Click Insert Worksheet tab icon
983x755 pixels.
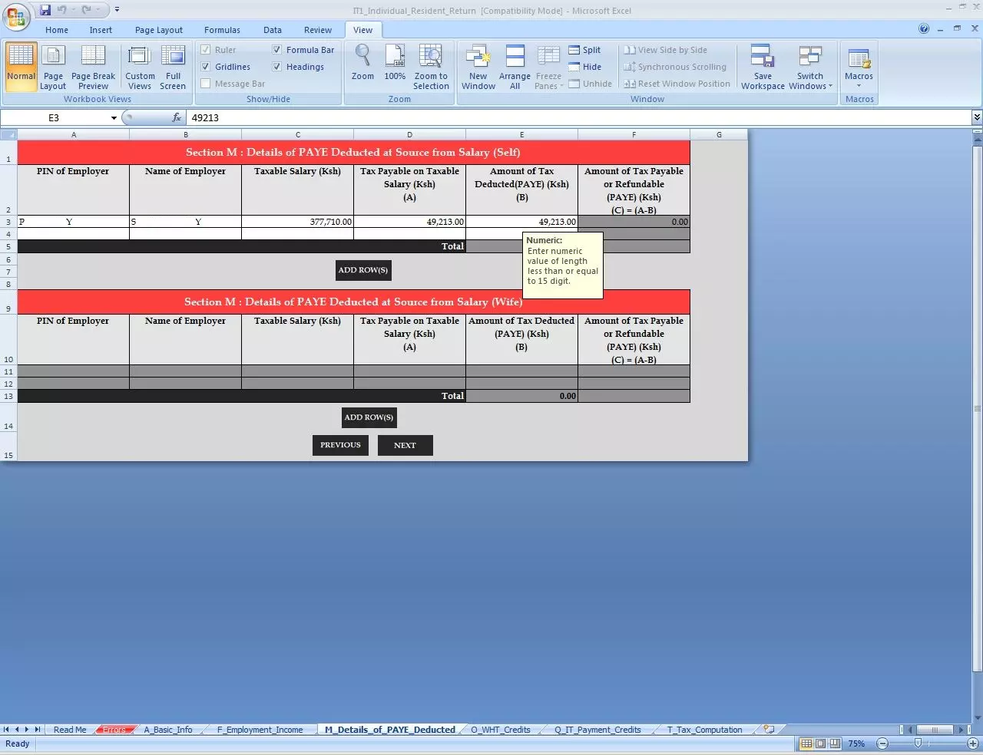[x=769, y=730]
